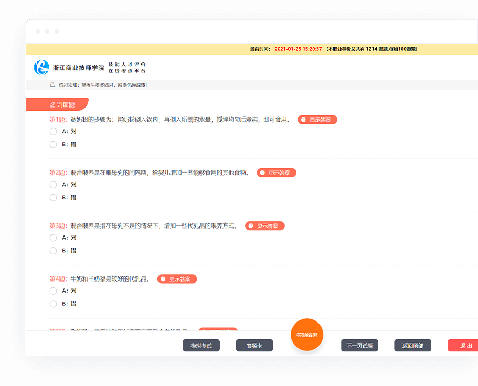Click the notification bell icon
The height and width of the screenshot is (386, 478).
(52, 85)
